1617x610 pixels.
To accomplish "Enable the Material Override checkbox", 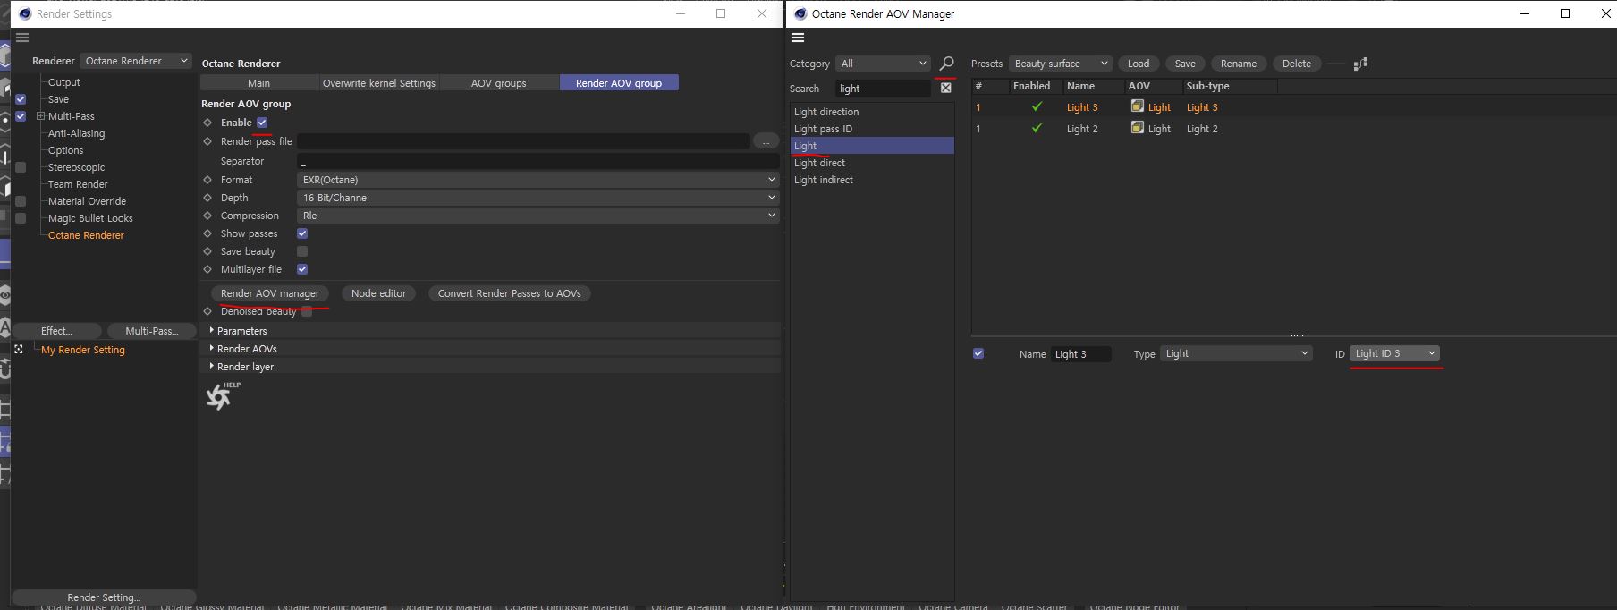I will pos(21,201).
